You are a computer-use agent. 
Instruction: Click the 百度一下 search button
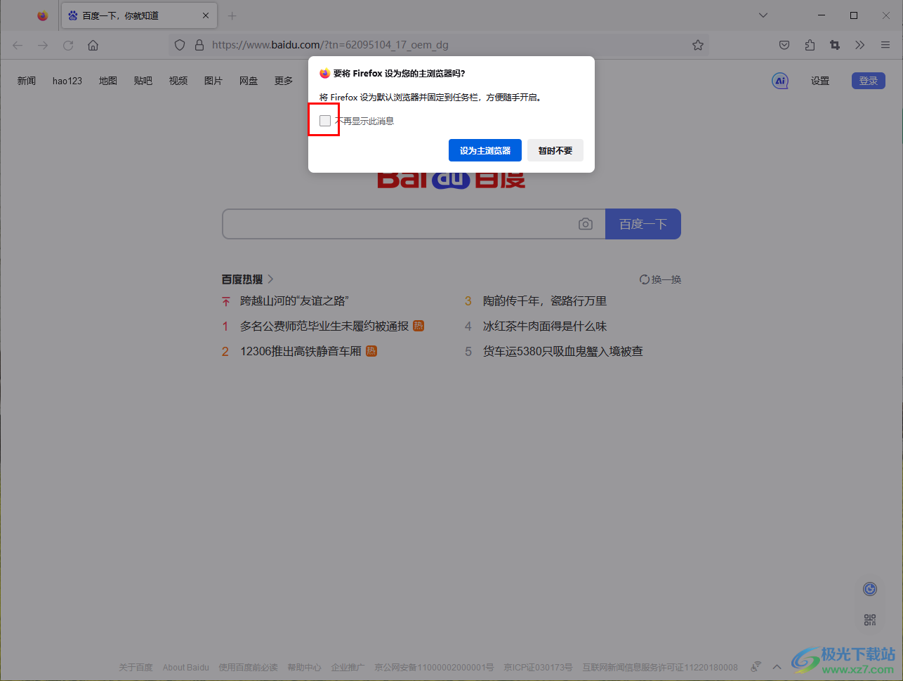click(643, 224)
